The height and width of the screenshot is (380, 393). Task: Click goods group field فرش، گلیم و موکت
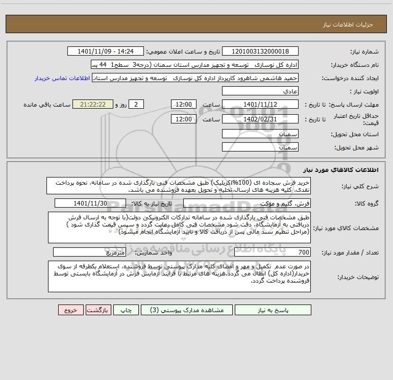click(x=247, y=203)
